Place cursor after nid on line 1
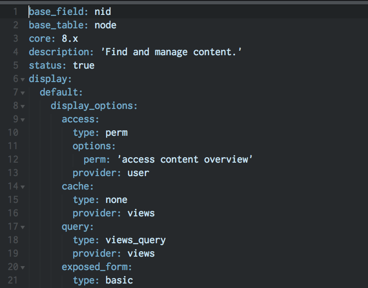Image resolution: width=368 pixels, height=288 pixels. coord(111,12)
